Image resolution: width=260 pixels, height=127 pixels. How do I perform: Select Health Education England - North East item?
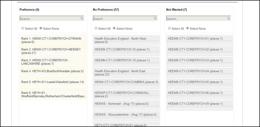(126, 73)
